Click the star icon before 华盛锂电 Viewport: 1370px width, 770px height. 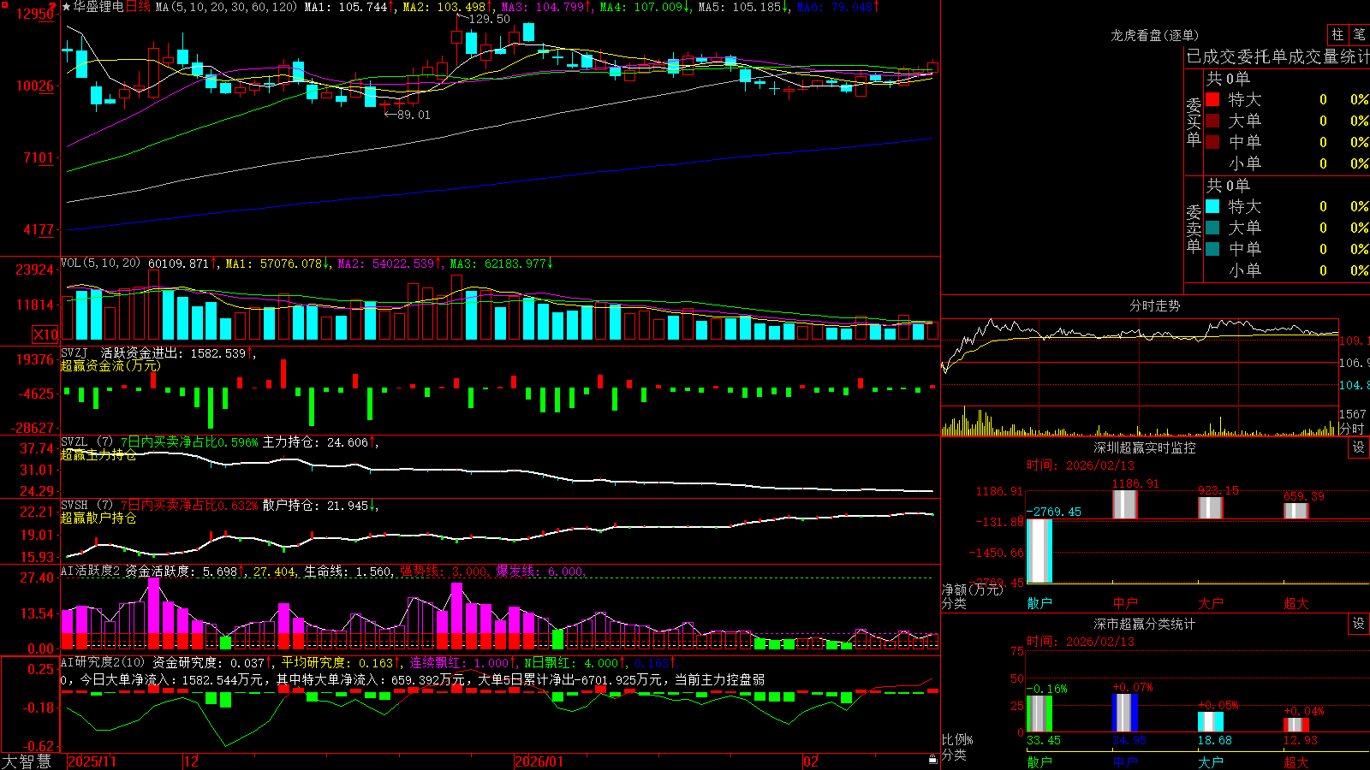(x=66, y=7)
